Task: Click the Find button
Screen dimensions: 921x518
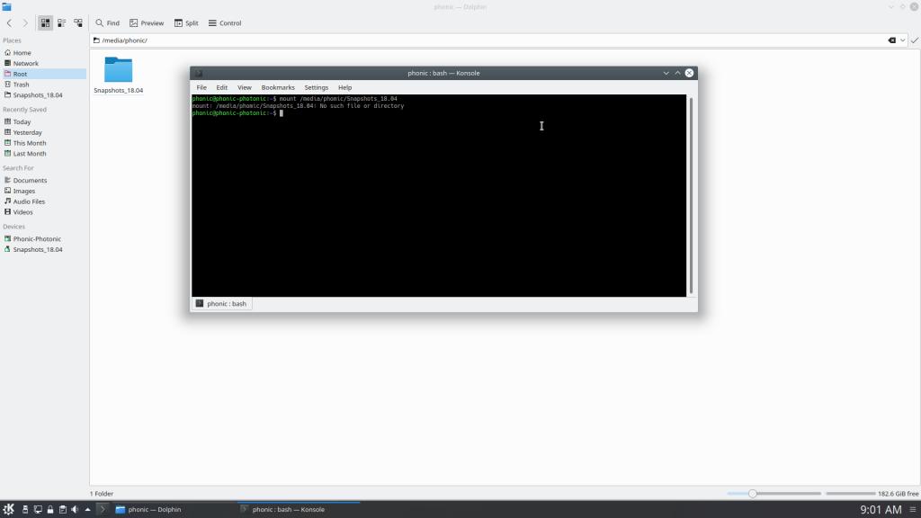Action: [107, 22]
